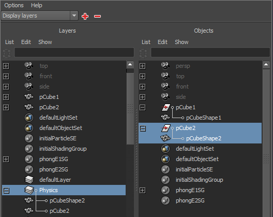Click the pCubeShape1 mesh icon in Objects
This screenshot has width=273, height=217.
(165, 118)
